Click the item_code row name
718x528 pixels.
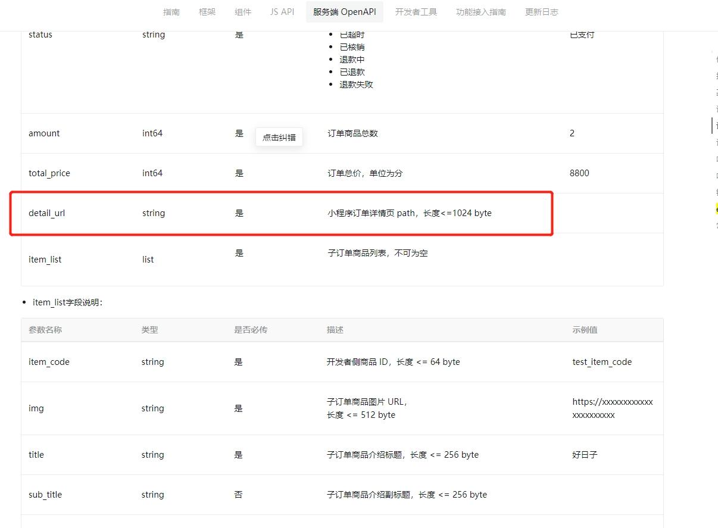49,362
